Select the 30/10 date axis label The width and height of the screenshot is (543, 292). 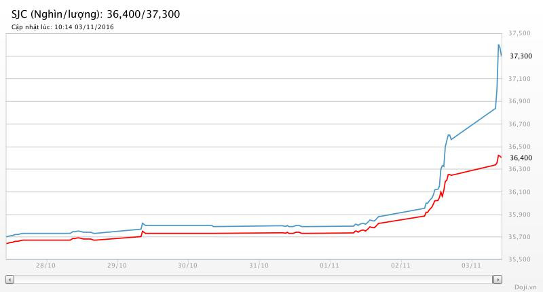coord(188,265)
